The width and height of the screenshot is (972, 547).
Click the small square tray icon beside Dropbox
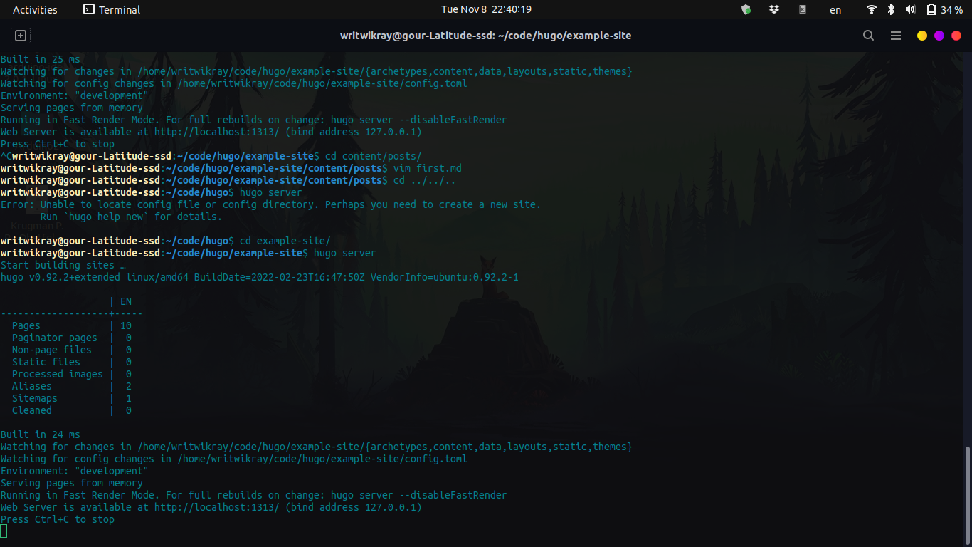coord(804,9)
